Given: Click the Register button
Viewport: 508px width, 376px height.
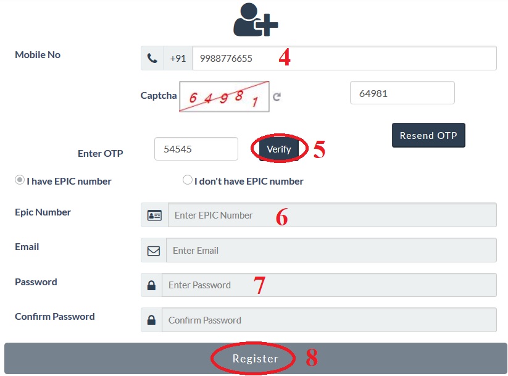Looking at the screenshot, I should click(256, 359).
